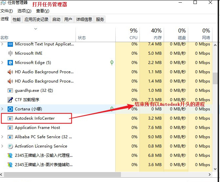Switch to the 服务 tab

[100, 19]
